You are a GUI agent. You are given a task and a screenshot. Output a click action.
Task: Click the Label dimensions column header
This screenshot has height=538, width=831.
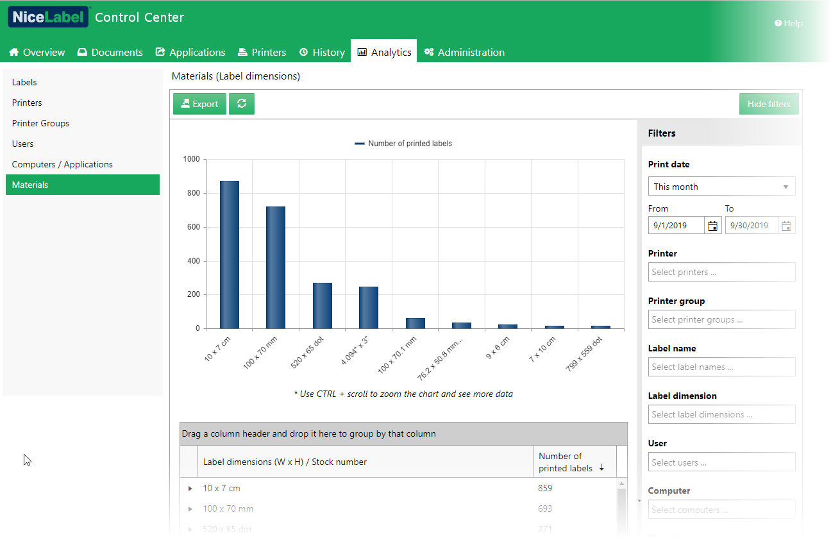click(x=365, y=462)
